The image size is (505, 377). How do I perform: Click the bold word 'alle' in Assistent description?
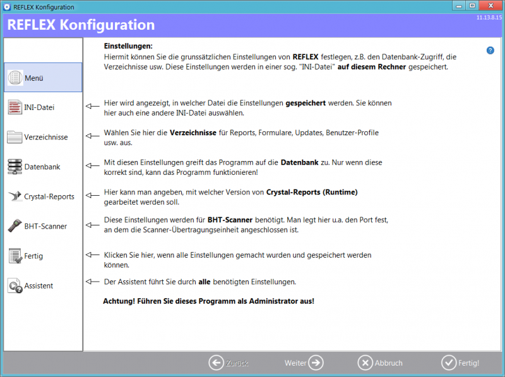pos(204,282)
